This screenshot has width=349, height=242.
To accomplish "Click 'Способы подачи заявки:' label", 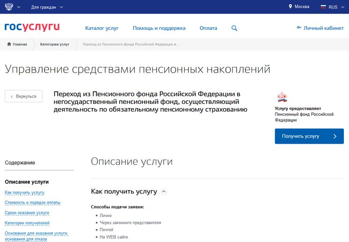I will click(118, 207).
